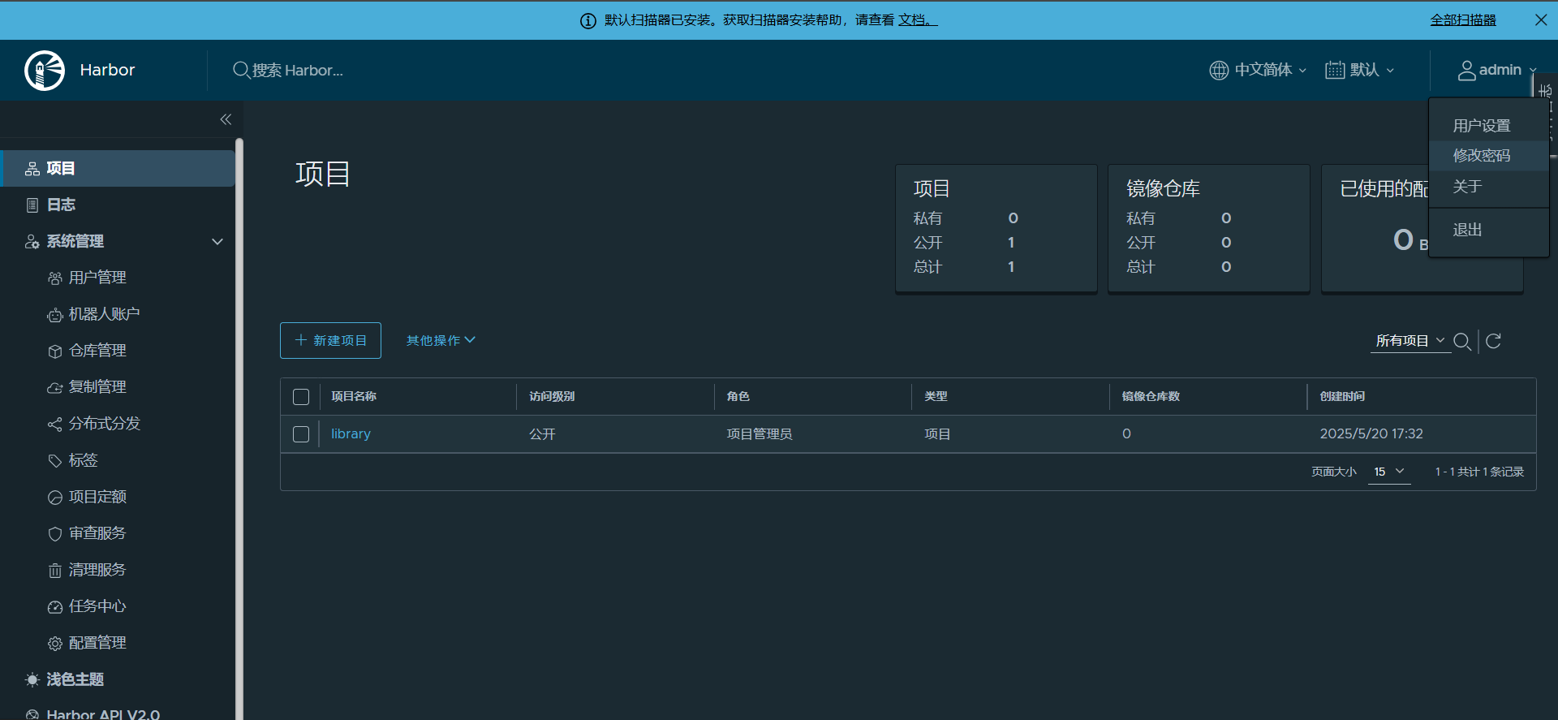The height and width of the screenshot is (720, 1558).
Task: Sort by 镜像仓库数 column header
Action: (1151, 397)
